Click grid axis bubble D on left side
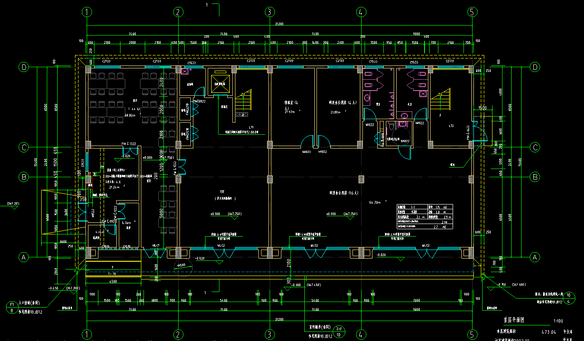The height and width of the screenshot is (341, 584). [x=24, y=67]
